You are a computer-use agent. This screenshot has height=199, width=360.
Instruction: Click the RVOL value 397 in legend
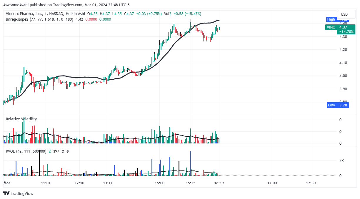coord(56,151)
